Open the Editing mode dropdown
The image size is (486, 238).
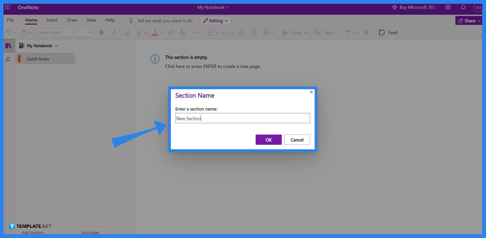tap(215, 21)
